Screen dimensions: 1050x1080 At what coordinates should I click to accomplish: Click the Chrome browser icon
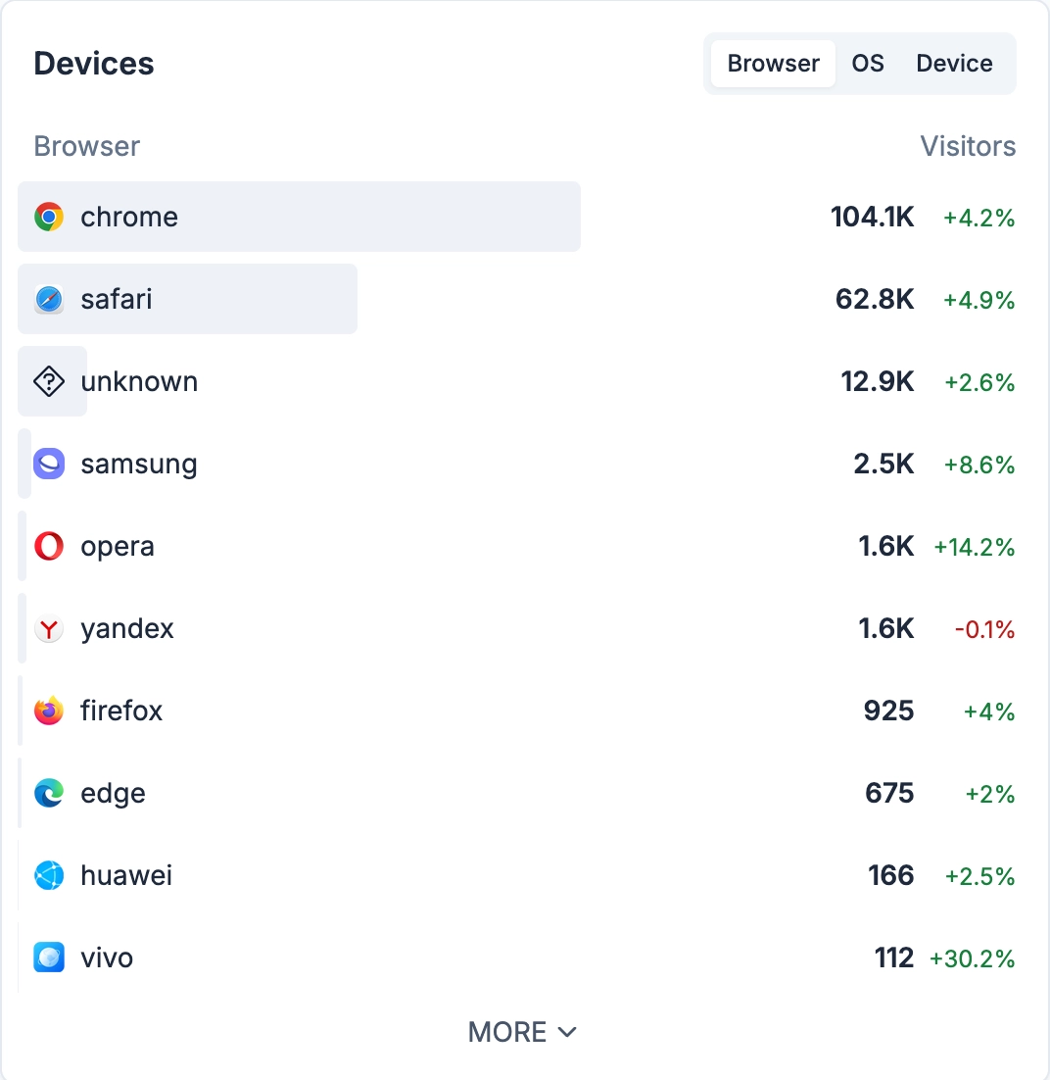coord(49,217)
